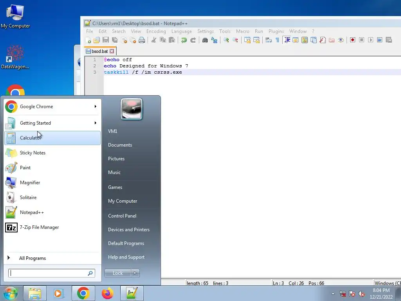The height and width of the screenshot is (301, 401).
Task: Start Solitaire from Start menu
Action: [52, 198]
